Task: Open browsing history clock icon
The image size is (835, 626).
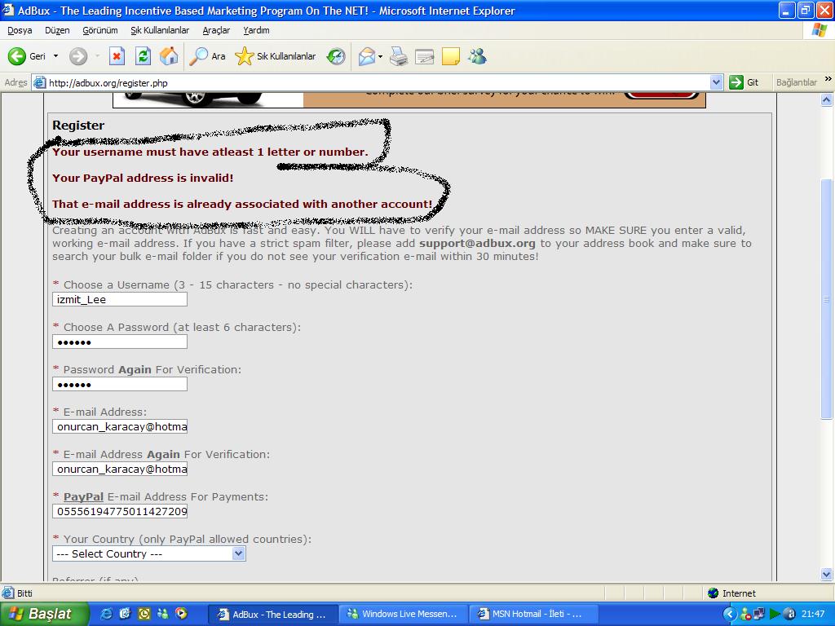Action: pos(336,56)
